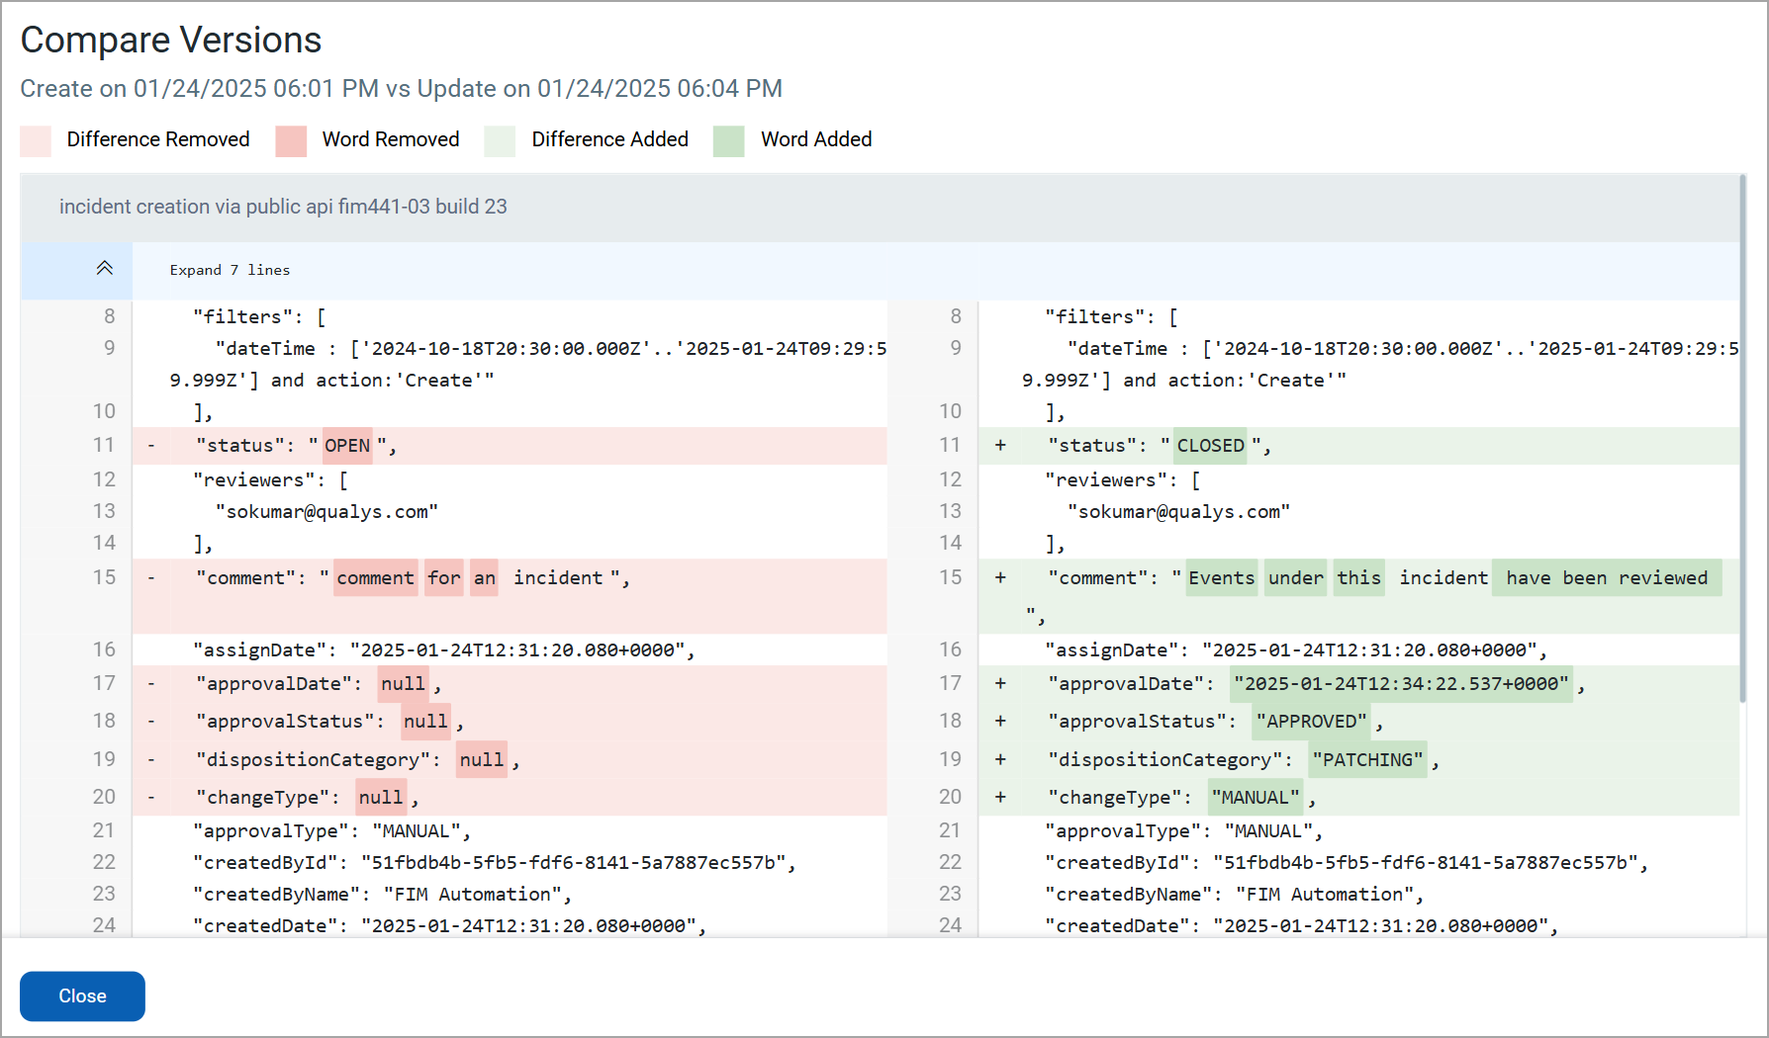The height and width of the screenshot is (1038, 1769).
Task: Click left pane reviewer "sokumar@qualys.com"
Action: click(326, 512)
